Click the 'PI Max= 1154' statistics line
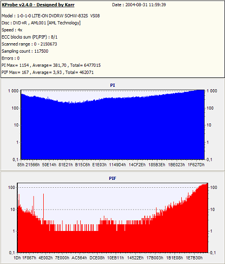225x264 pixels. pos(51,65)
